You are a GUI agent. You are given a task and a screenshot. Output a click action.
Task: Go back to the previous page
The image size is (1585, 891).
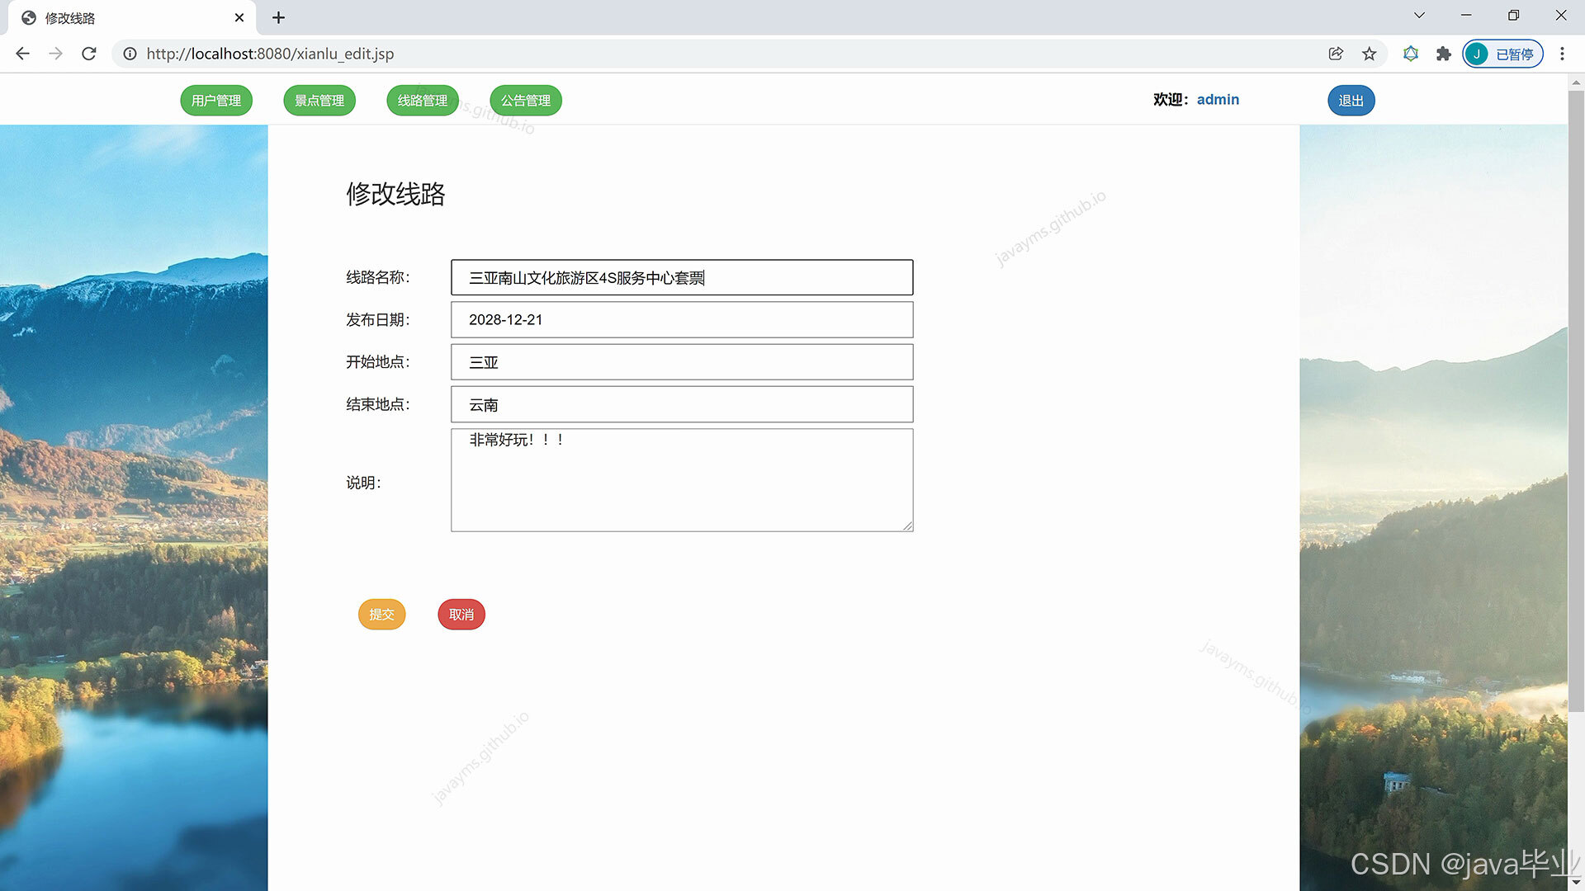click(22, 54)
